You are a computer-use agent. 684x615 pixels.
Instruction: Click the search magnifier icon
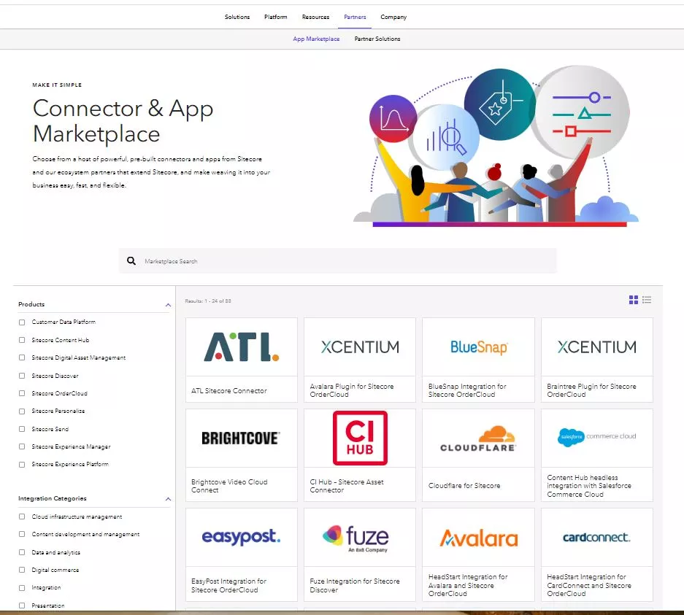[x=131, y=260]
